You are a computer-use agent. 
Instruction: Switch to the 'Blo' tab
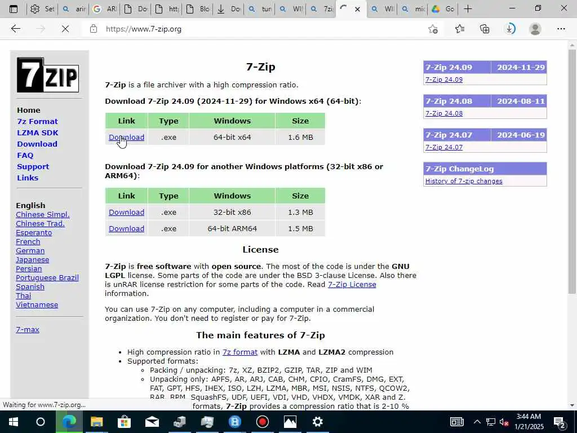coord(197,9)
